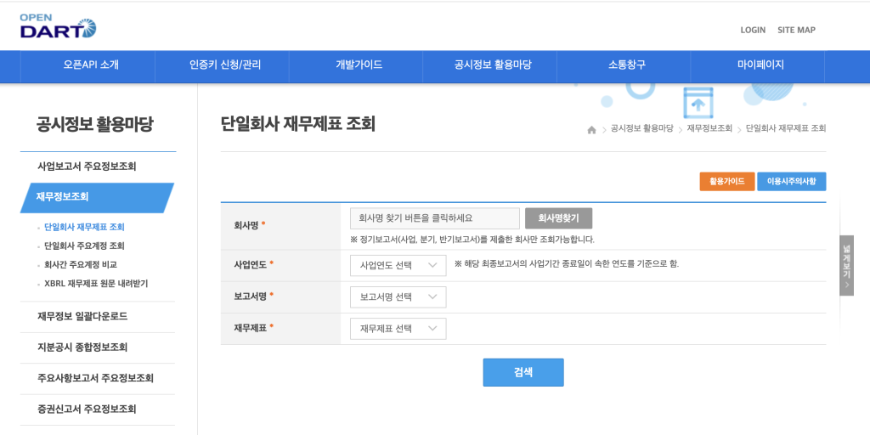Click the home icon in breadcrumb
This screenshot has height=435, width=870.
point(591,129)
